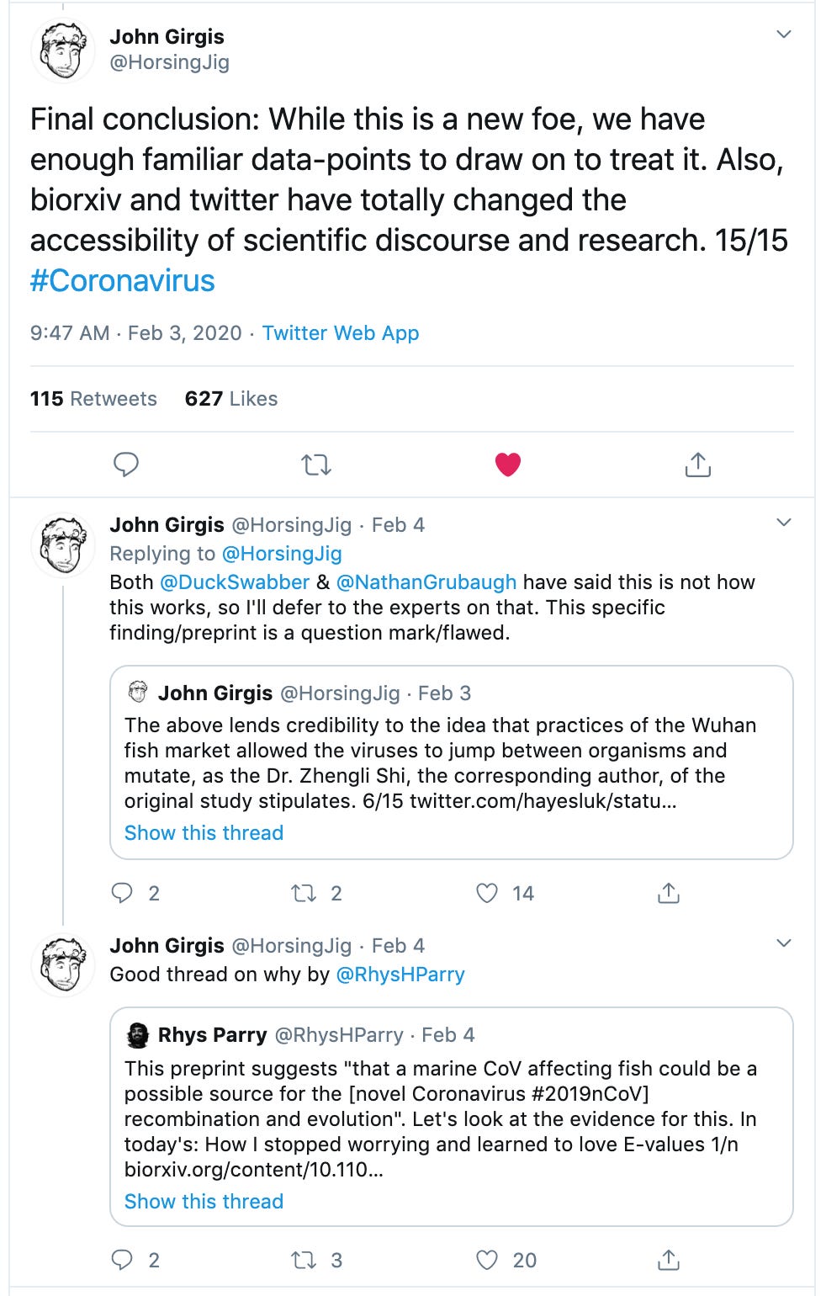The height and width of the screenshot is (1296, 826).
Task: Click the reply icon under the main tweet
Action: pyautogui.click(x=126, y=464)
